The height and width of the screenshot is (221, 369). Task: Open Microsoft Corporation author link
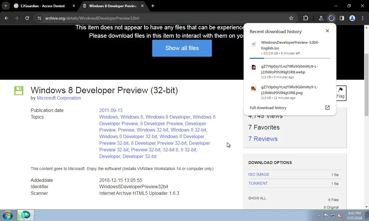(59, 98)
